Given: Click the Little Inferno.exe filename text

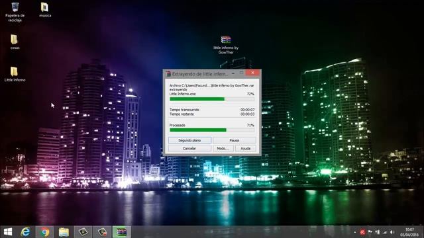Looking at the screenshot, I should 183,94.
